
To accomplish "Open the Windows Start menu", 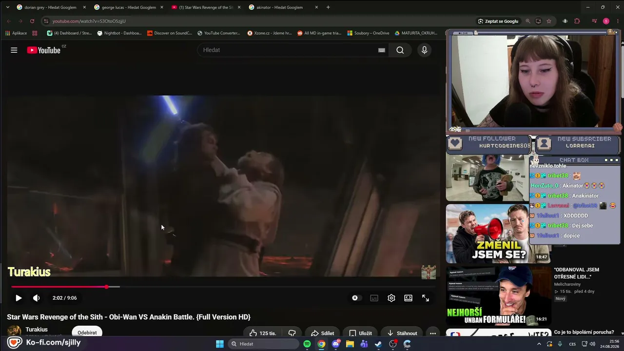I will pyautogui.click(x=220, y=344).
